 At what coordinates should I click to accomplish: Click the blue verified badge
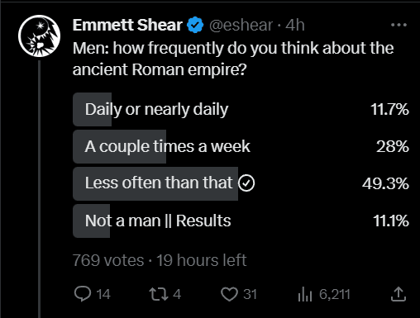pos(195,25)
